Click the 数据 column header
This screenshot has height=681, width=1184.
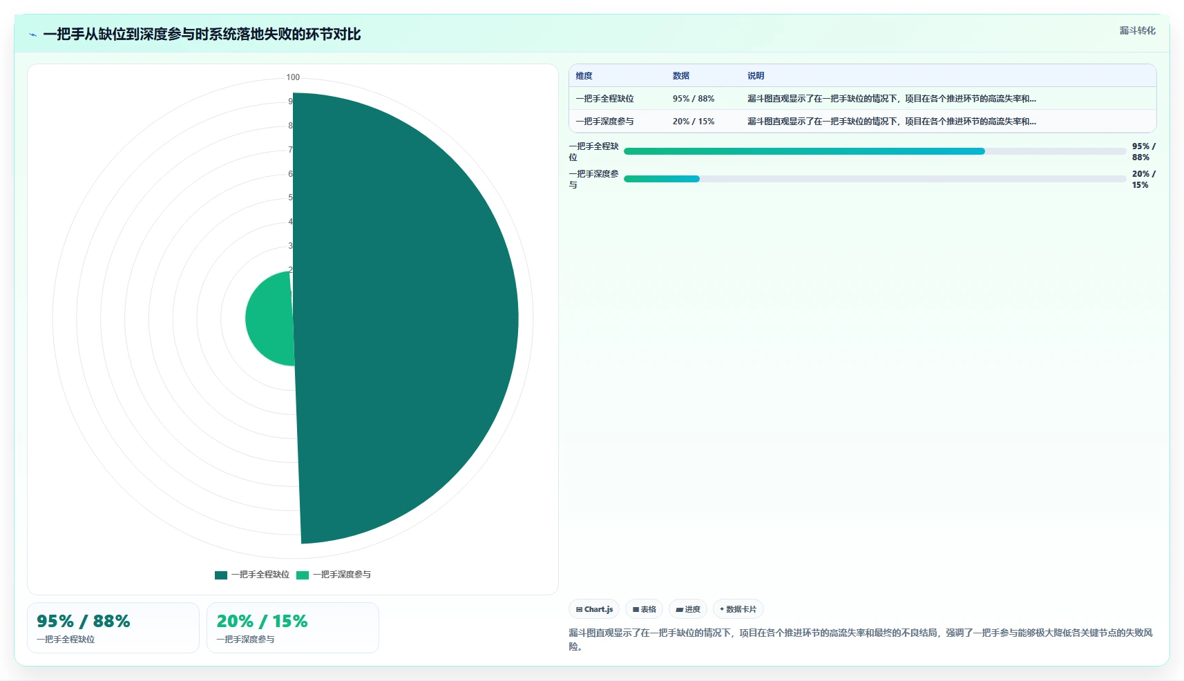pyautogui.click(x=681, y=76)
